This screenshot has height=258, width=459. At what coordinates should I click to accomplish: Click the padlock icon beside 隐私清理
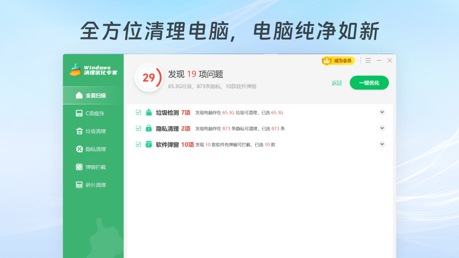(x=148, y=128)
